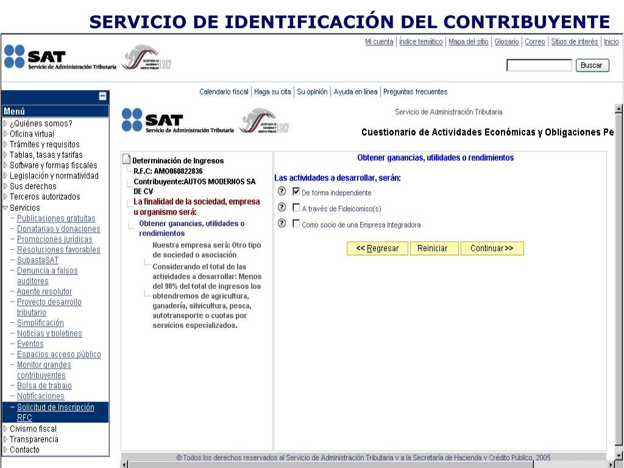The width and height of the screenshot is (624, 468).
Task: Select Obtener ganancias, utilidades o rendimientos tree node
Action: [x=191, y=229]
